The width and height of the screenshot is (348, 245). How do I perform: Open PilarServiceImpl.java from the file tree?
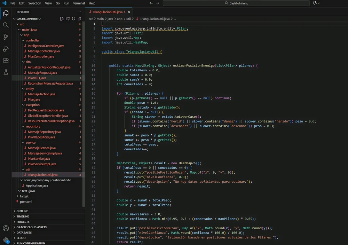[42, 164]
